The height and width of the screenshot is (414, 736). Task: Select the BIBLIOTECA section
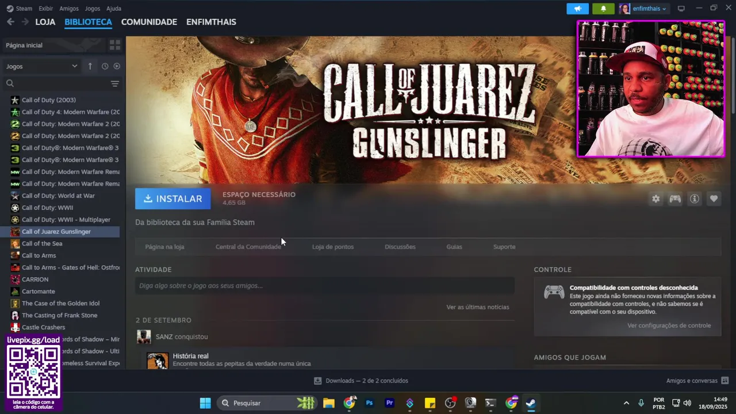click(88, 22)
